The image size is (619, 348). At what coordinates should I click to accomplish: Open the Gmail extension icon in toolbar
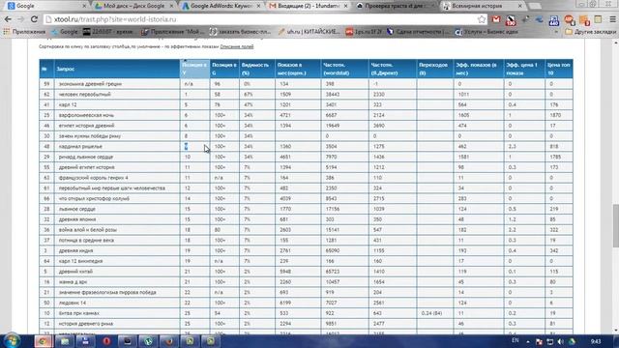[x=496, y=19]
